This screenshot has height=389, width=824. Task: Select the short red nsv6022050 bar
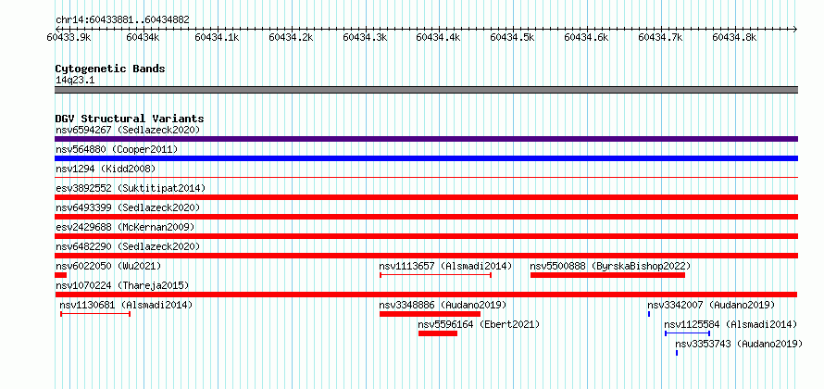(x=60, y=275)
